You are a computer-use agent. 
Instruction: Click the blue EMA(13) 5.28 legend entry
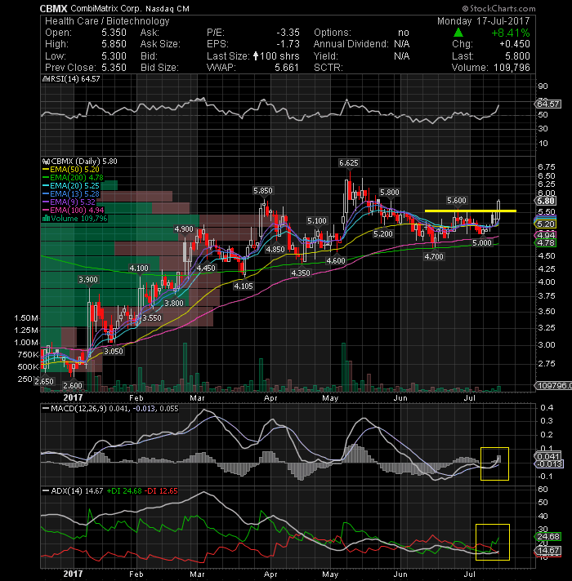71,193
